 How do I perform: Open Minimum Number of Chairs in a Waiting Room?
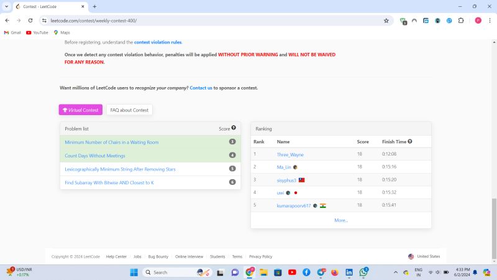[112, 142]
